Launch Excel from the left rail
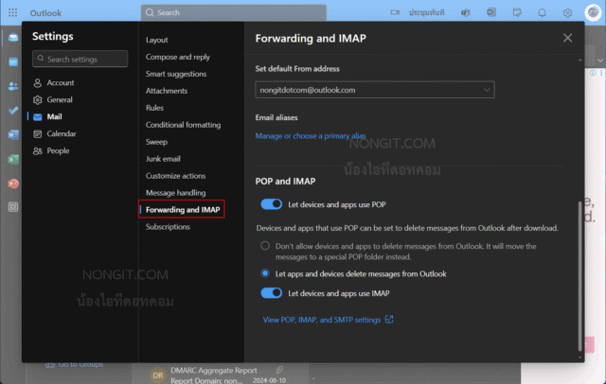The height and width of the screenshot is (384, 606). click(x=13, y=159)
